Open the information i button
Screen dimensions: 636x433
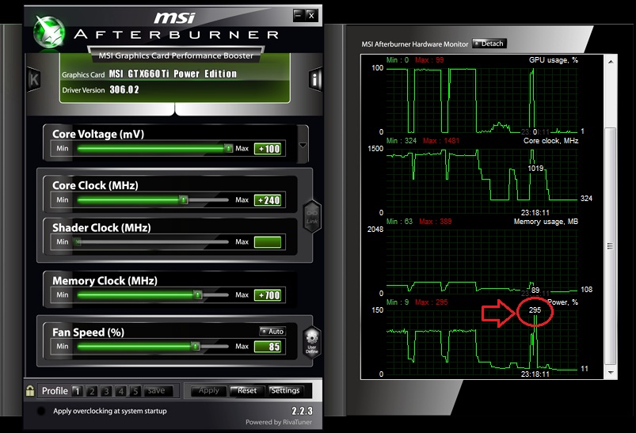315,79
